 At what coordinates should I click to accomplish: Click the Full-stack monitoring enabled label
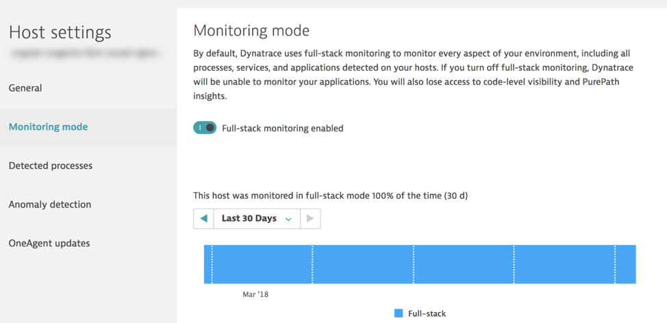[x=282, y=128]
